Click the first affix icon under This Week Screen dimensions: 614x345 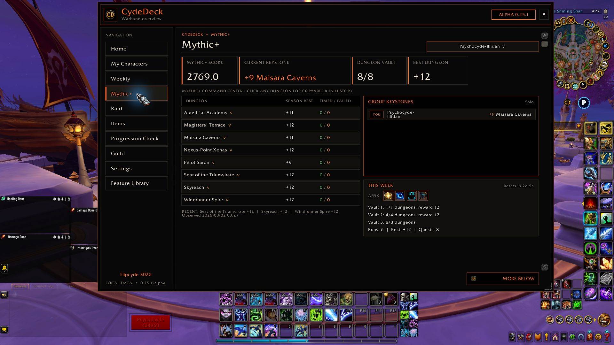pyautogui.click(x=388, y=195)
